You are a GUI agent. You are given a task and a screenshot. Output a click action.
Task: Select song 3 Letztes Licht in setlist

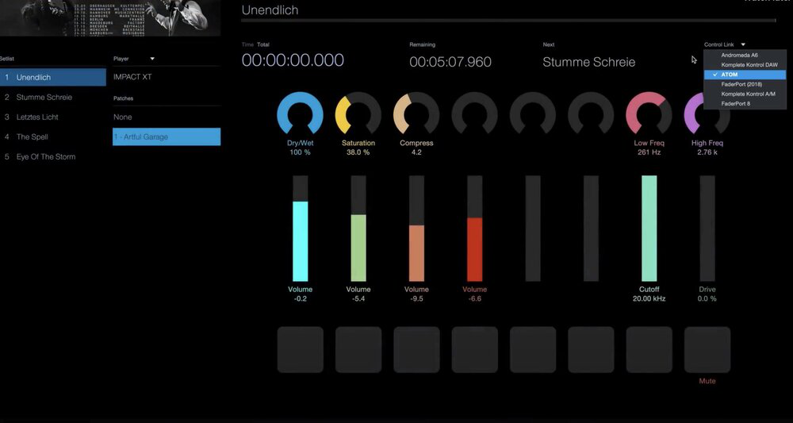(53, 117)
